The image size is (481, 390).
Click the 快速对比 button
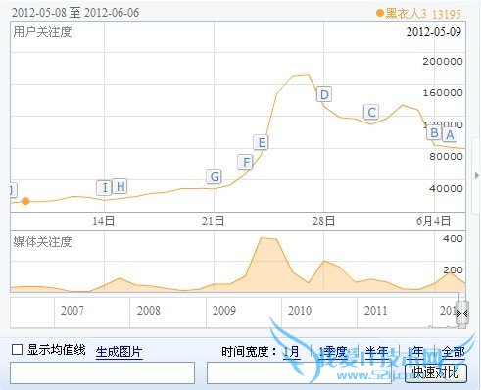[436, 373]
